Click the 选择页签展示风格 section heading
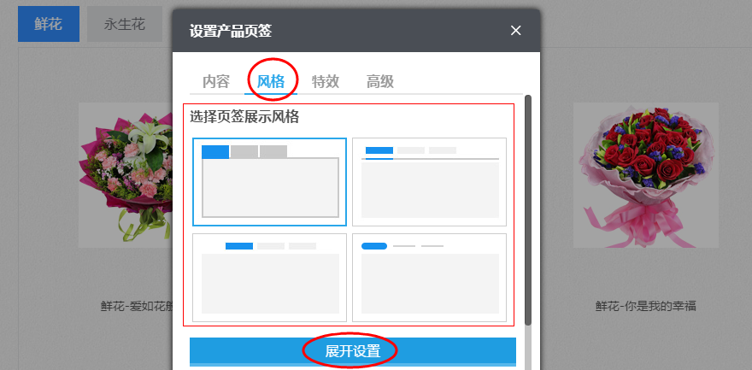 pos(244,117)
